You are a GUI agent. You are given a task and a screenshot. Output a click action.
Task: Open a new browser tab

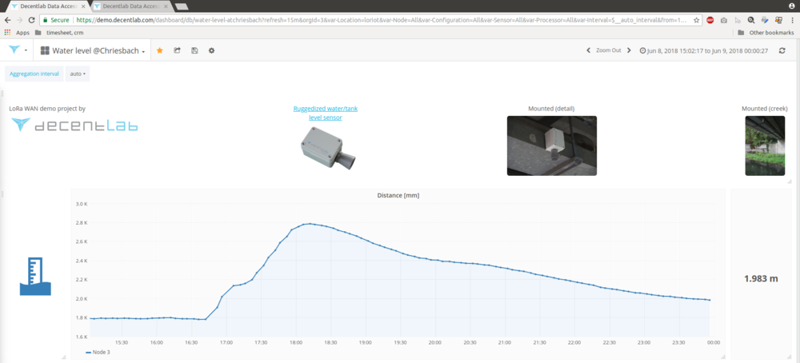pos(181,6)
